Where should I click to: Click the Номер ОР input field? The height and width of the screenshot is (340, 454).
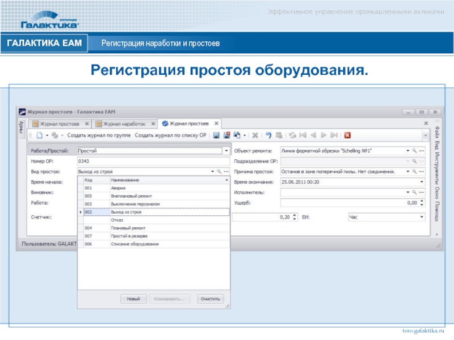pos(153,161)
